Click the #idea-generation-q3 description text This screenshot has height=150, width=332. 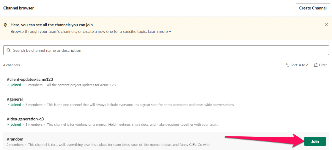coord(132,125)
